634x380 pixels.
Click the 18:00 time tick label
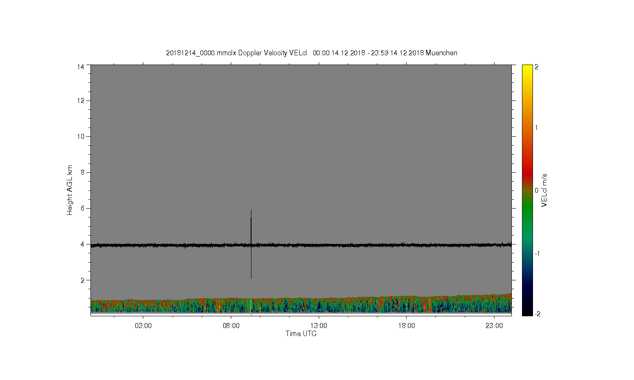pos(407,326)
